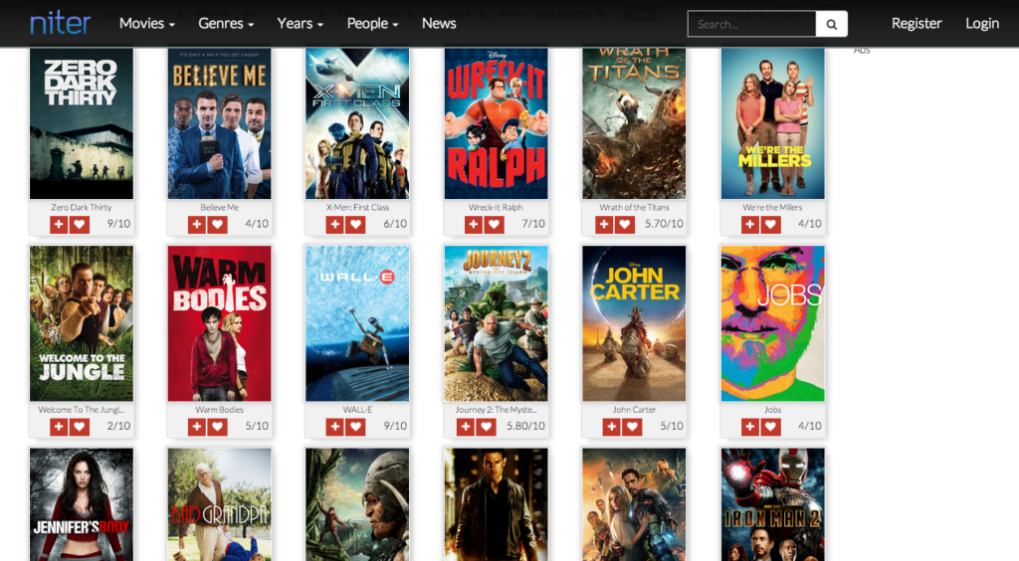Click the Journey 2 poster
Screen dimensions: 1019x561
coord(496,323)
